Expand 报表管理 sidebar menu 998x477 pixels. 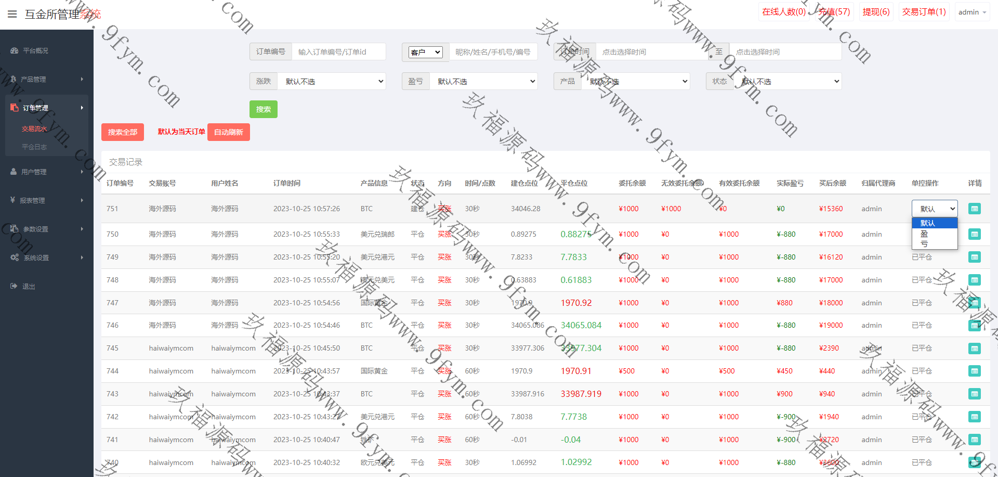[x=46, y=200]
